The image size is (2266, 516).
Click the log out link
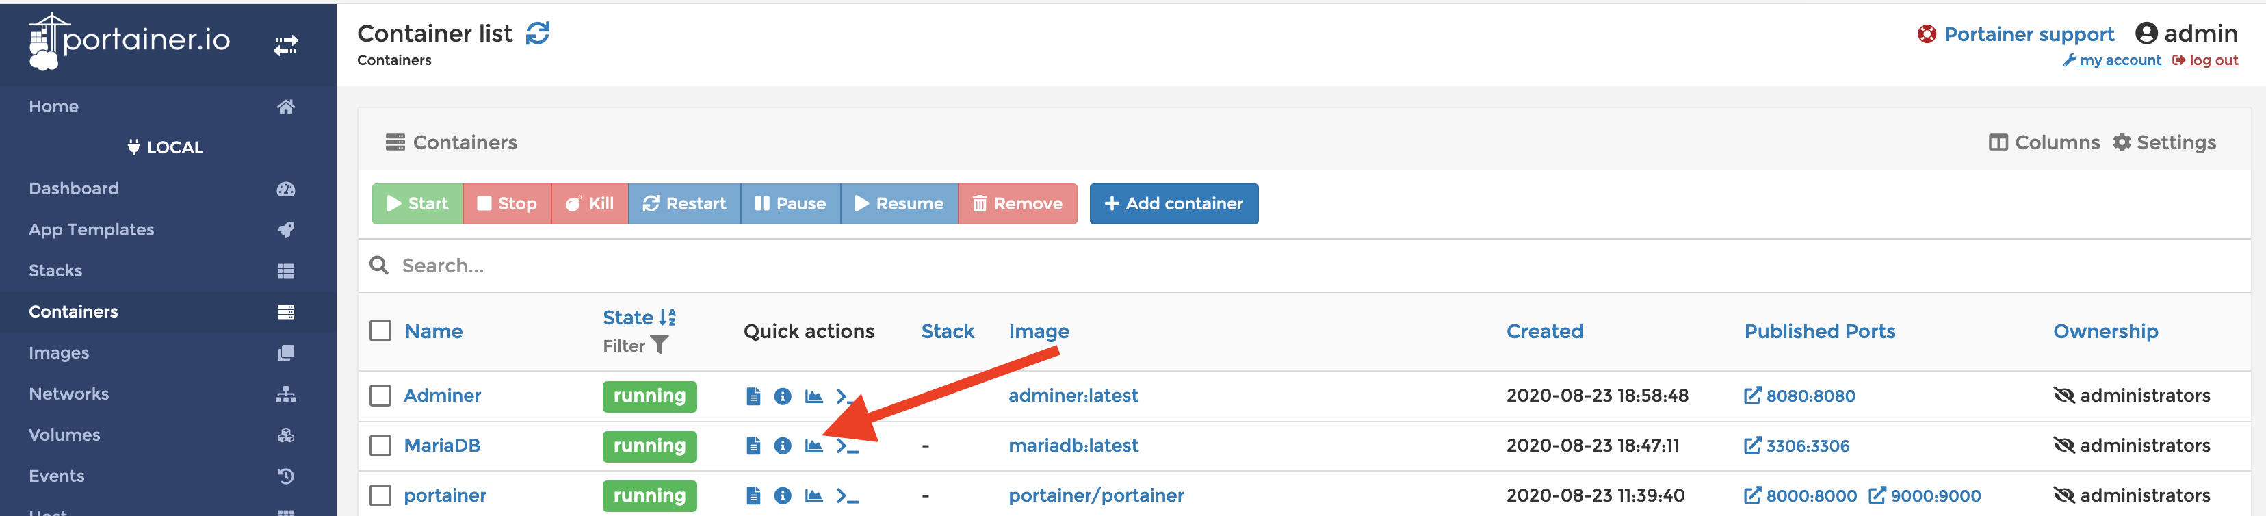(2205, 60)
